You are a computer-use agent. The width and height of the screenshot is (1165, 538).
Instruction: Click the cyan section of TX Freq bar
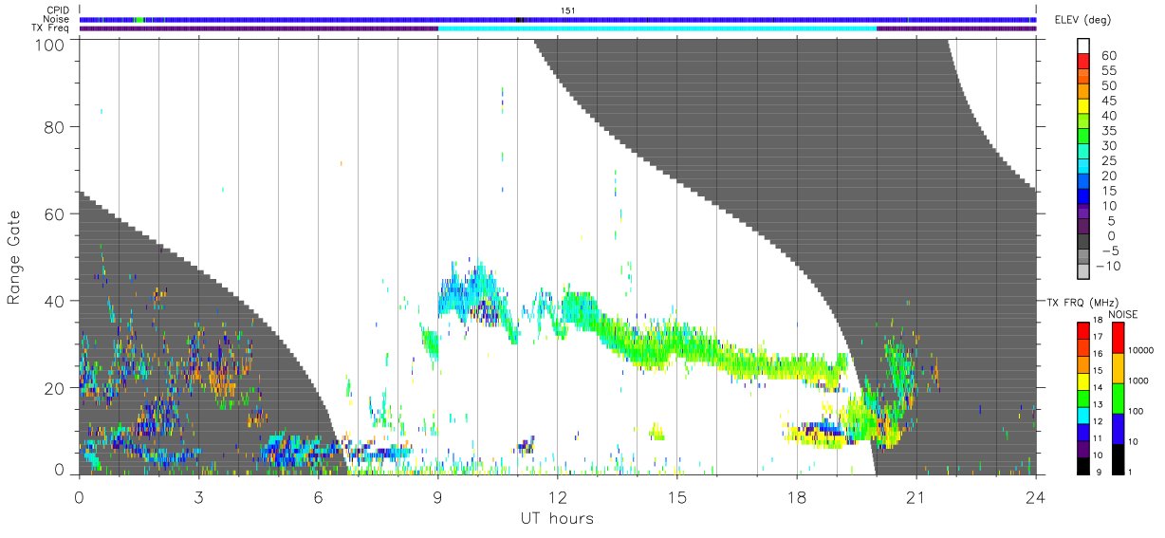pyautogui.click(x=657, y=28)
